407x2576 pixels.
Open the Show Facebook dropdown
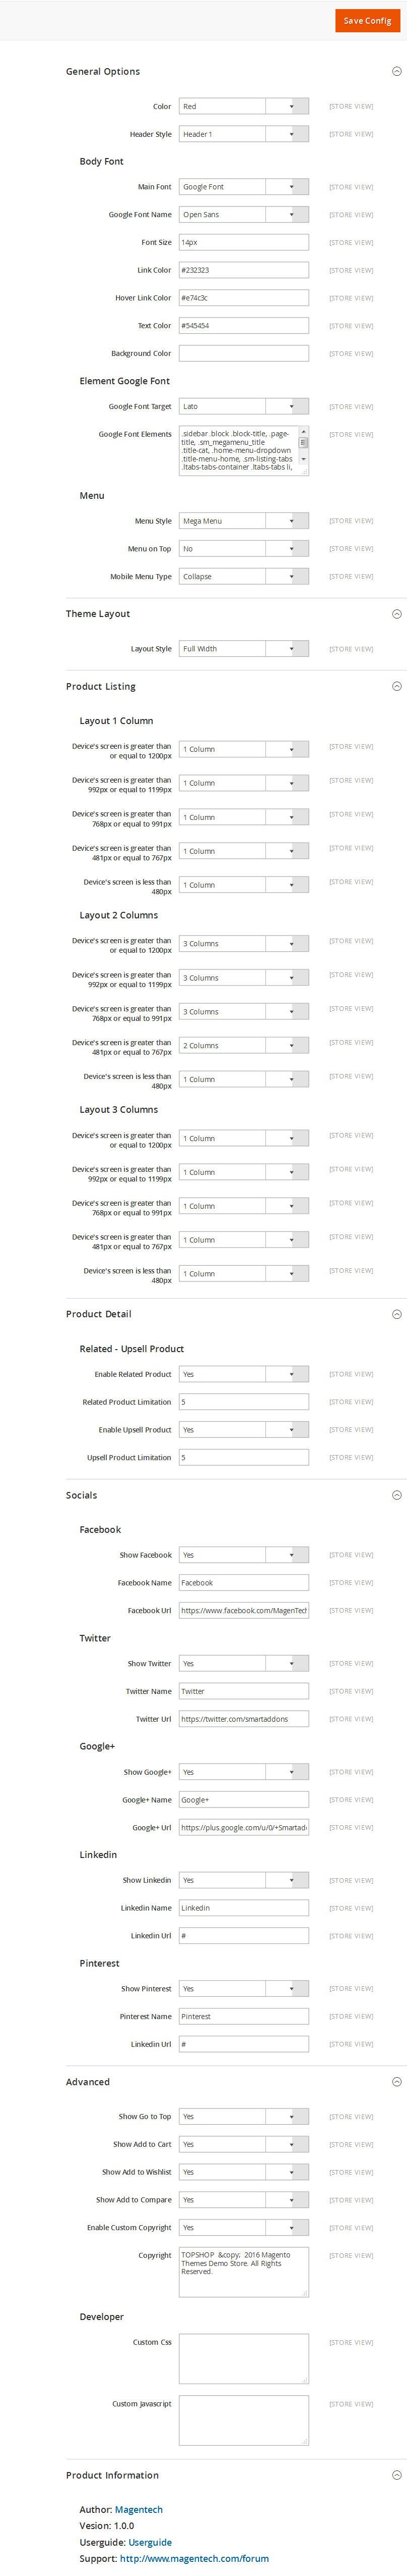243,1555
